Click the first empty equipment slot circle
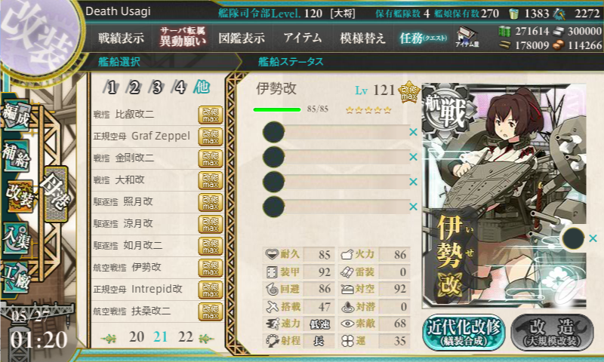This screenshot has height=362, width=604. coord(273,132)
